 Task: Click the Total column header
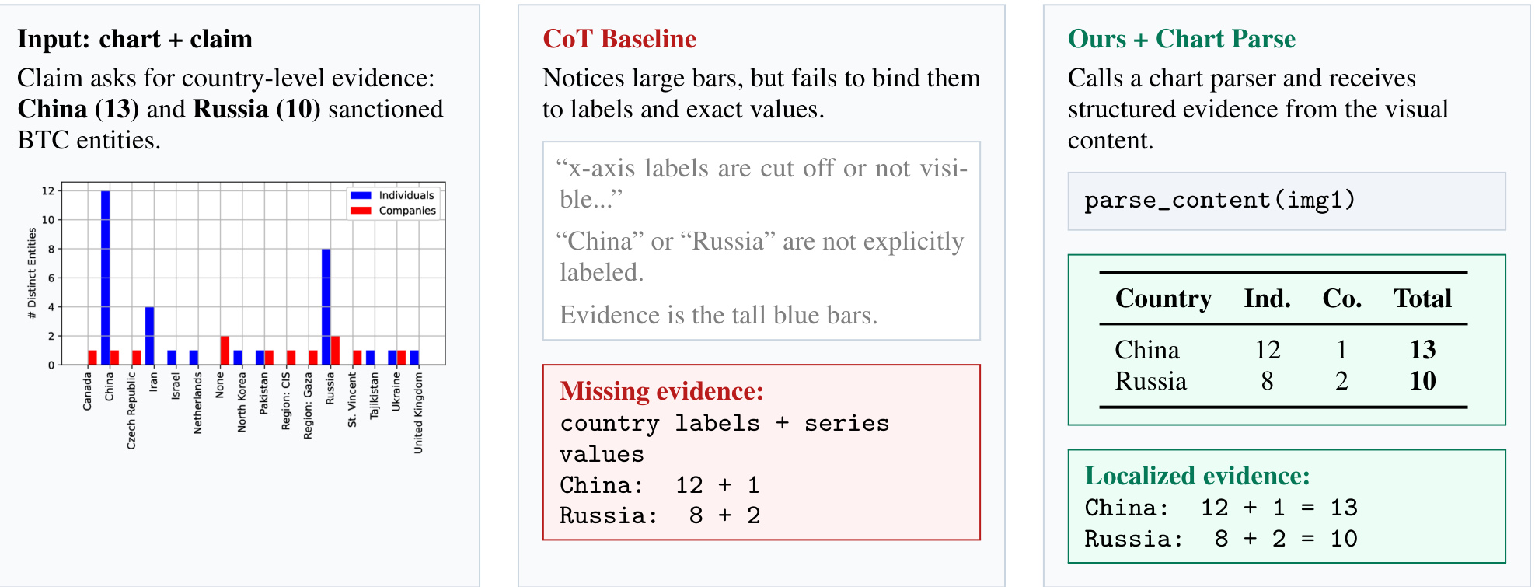[x=1422, y=299]
